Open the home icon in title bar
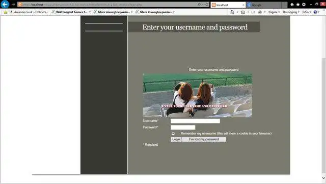This screenshot has height=184, width=326. pos(292,5)
